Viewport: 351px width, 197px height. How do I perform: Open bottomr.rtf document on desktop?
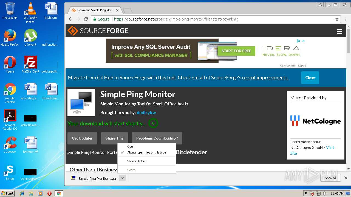pyautogui.click(x=30, y=145)
